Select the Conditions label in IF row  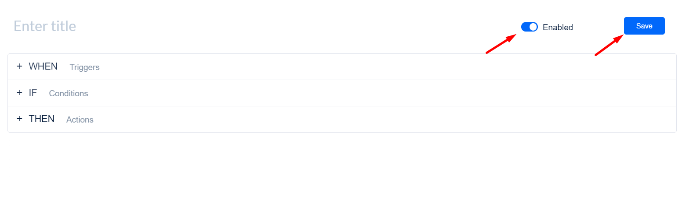tap(69, 93)
